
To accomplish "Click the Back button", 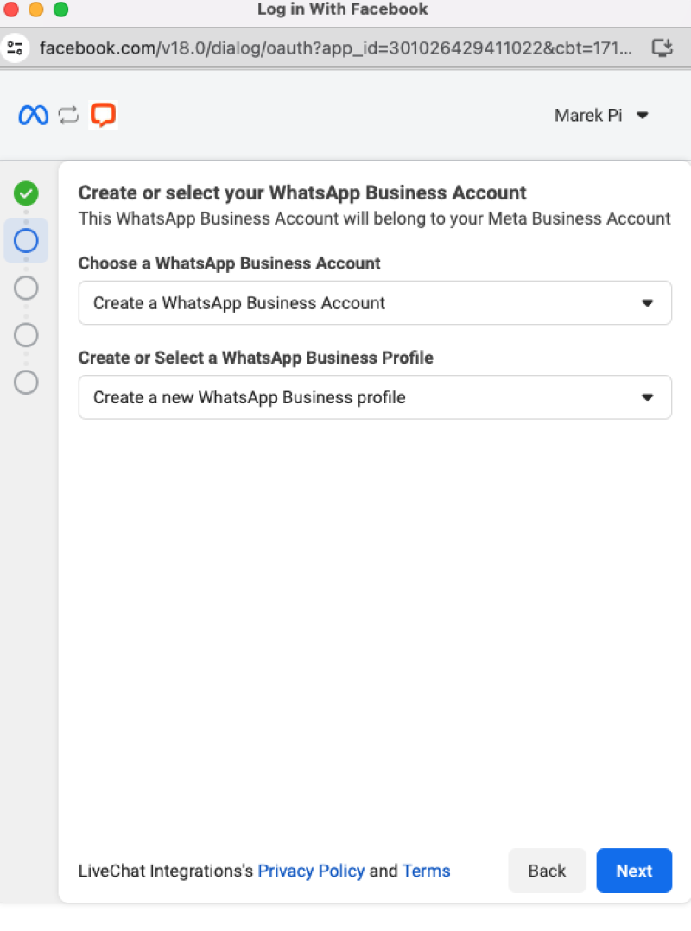I will pos(547,871).
